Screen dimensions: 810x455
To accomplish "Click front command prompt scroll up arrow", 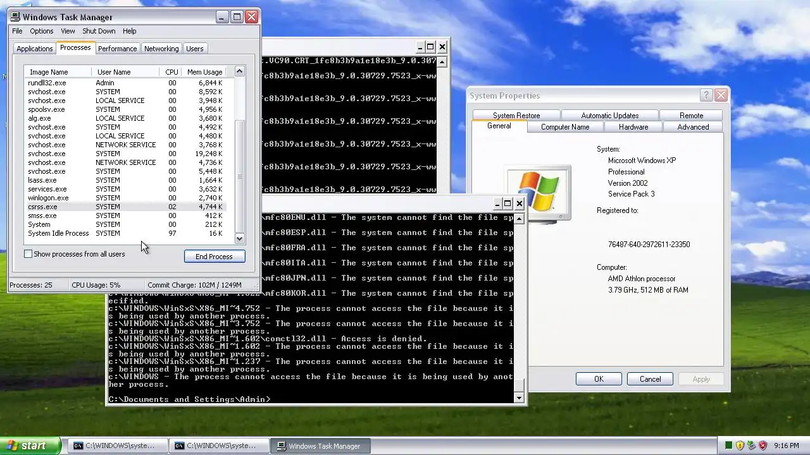I will [520, 219].
